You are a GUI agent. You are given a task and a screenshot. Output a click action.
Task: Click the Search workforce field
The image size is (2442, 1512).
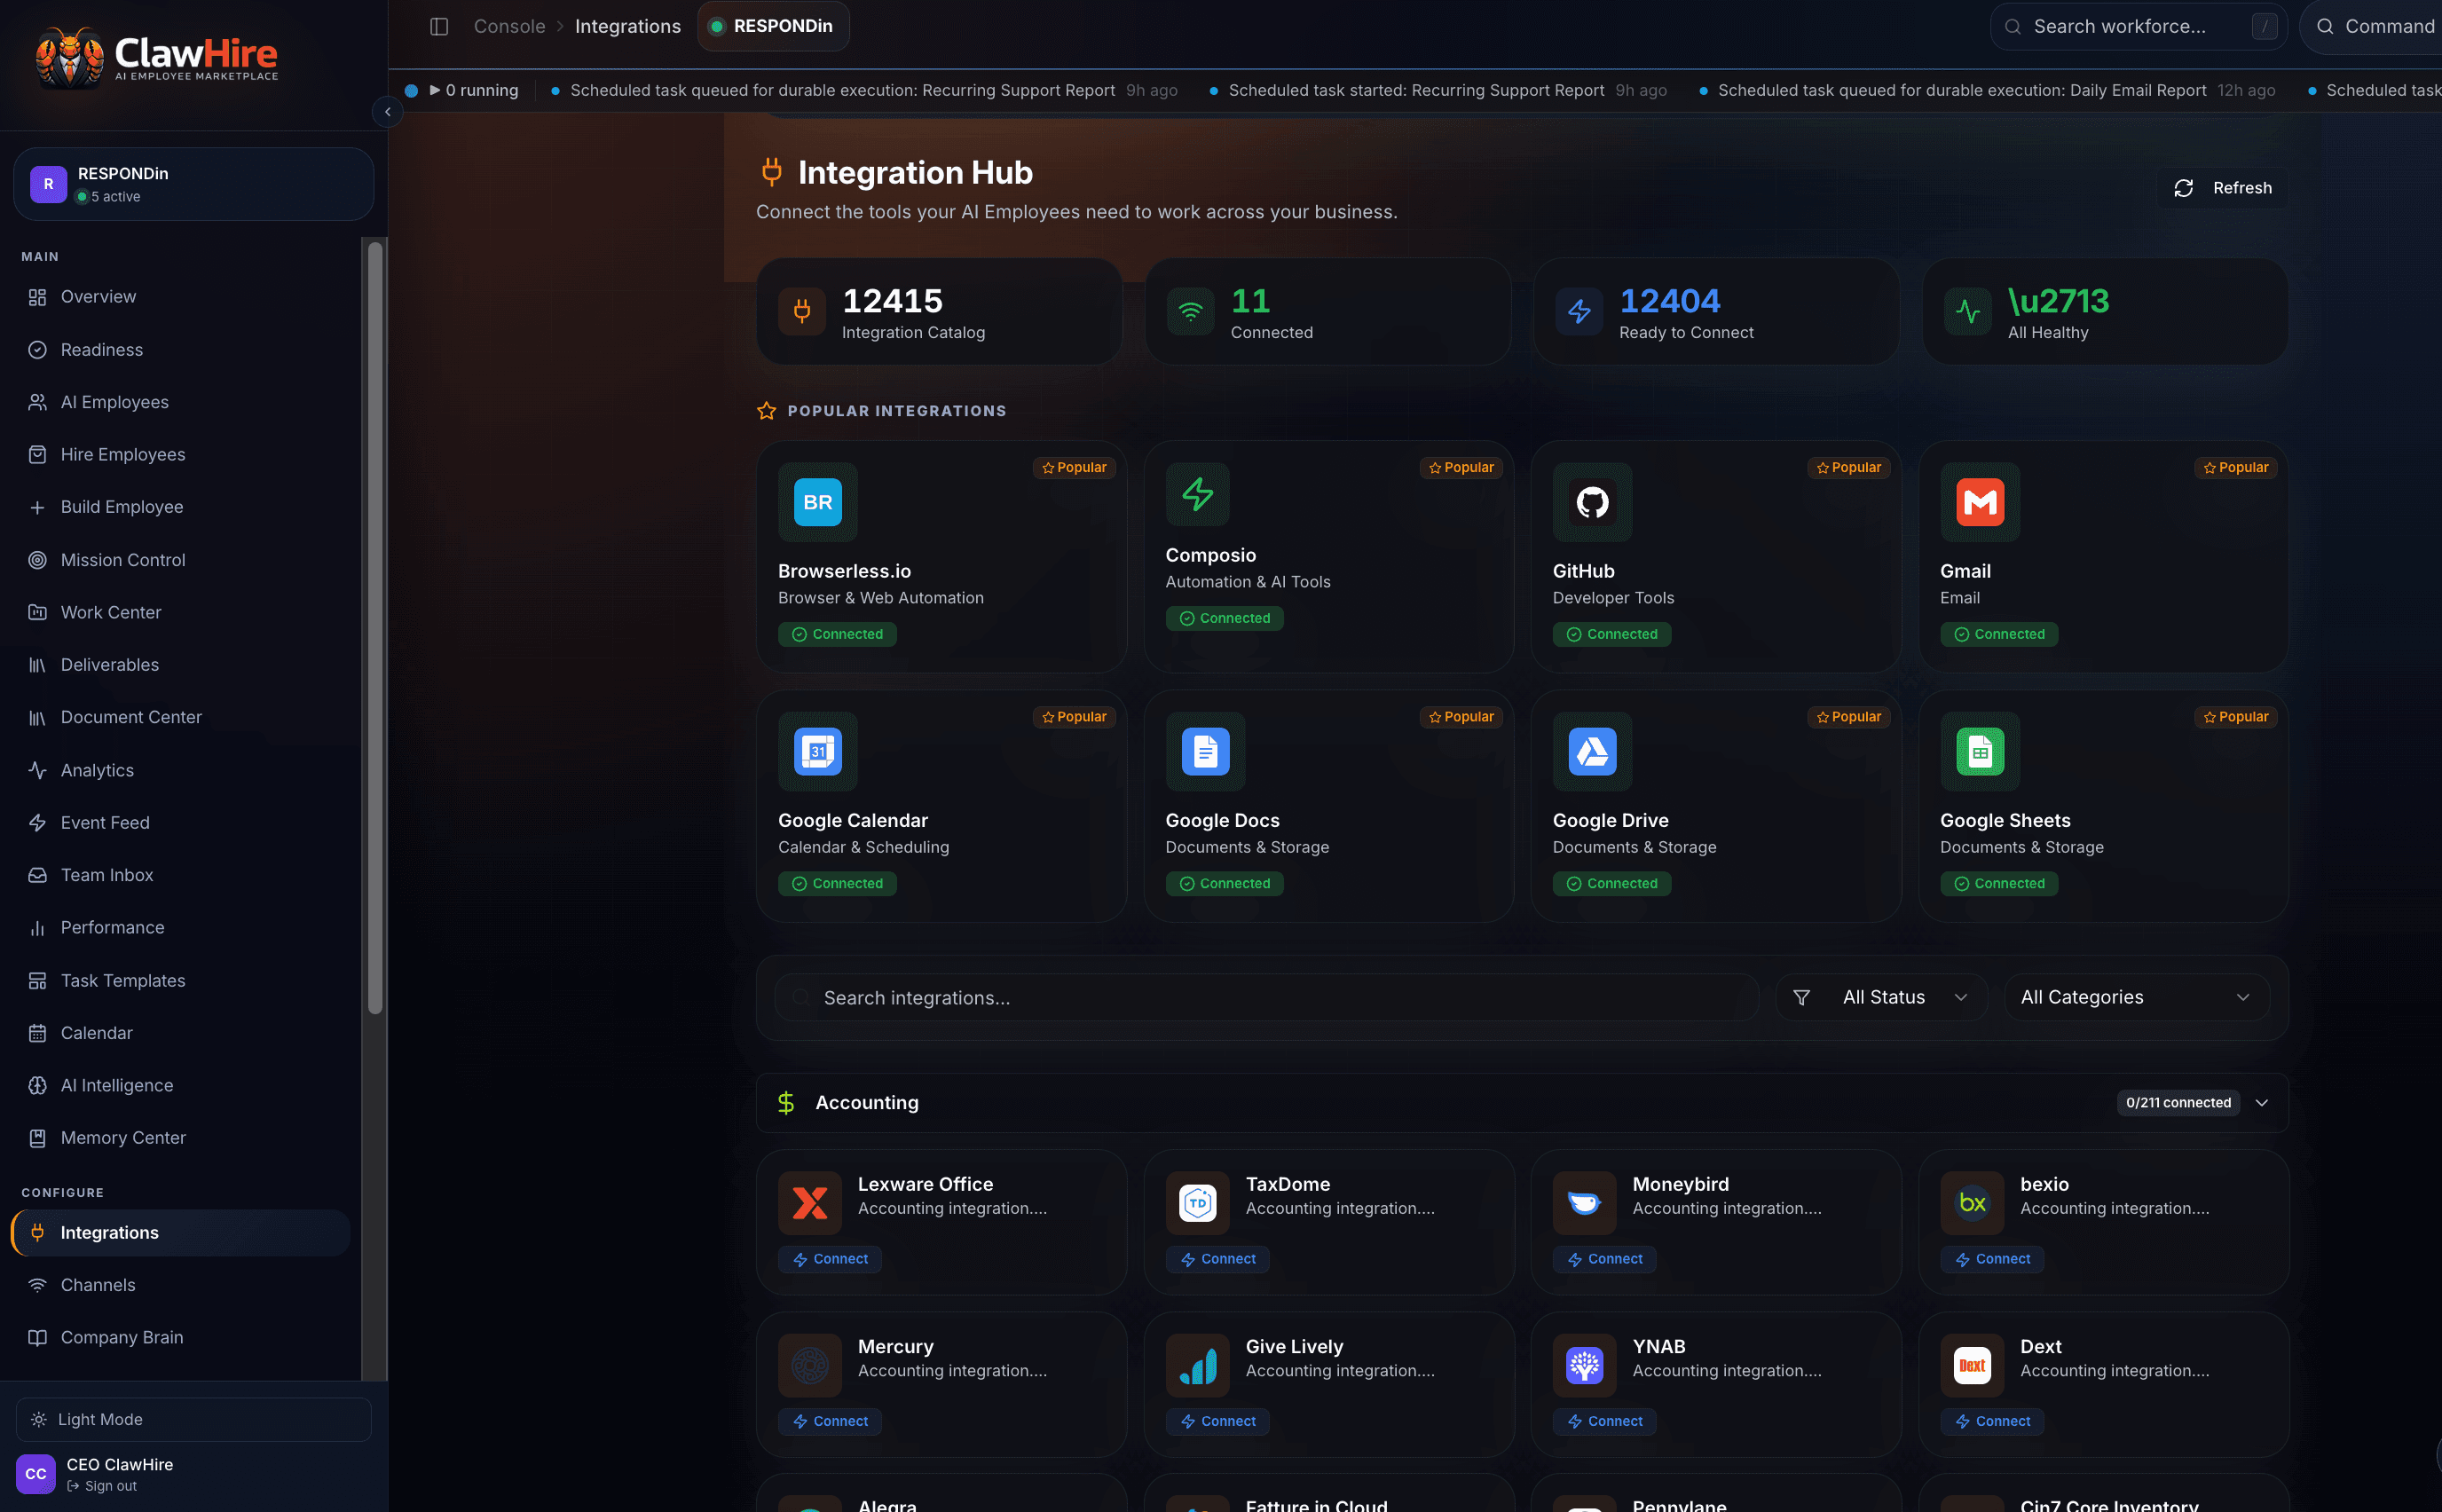point(2138,26)
